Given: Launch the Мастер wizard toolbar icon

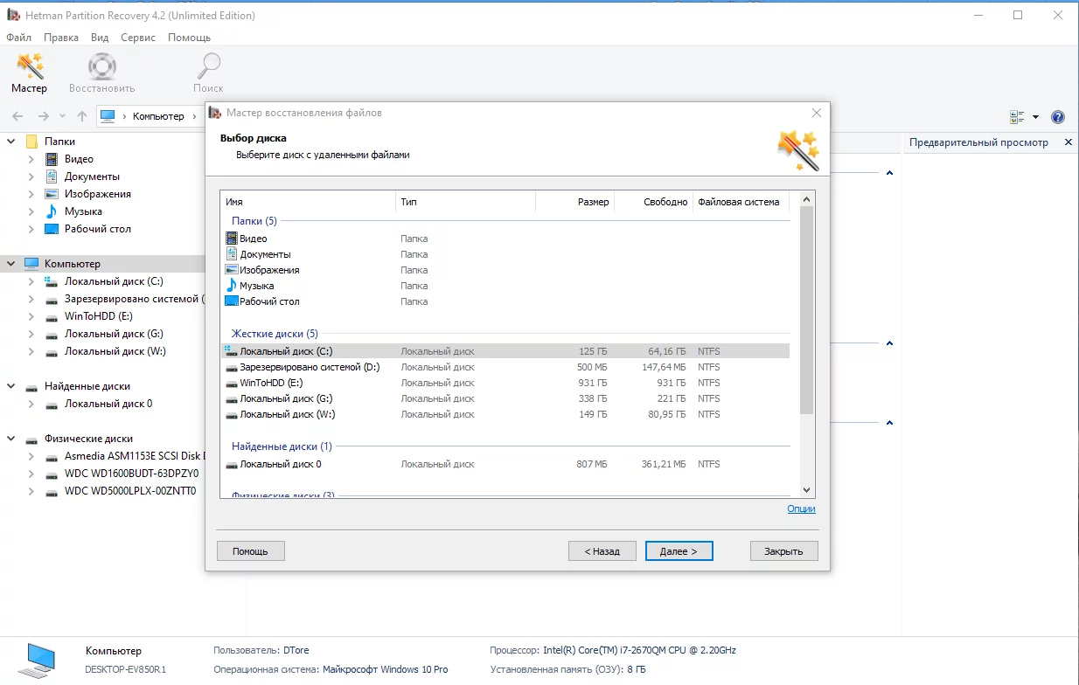Looking at the screenshot, I should [30, 66].
